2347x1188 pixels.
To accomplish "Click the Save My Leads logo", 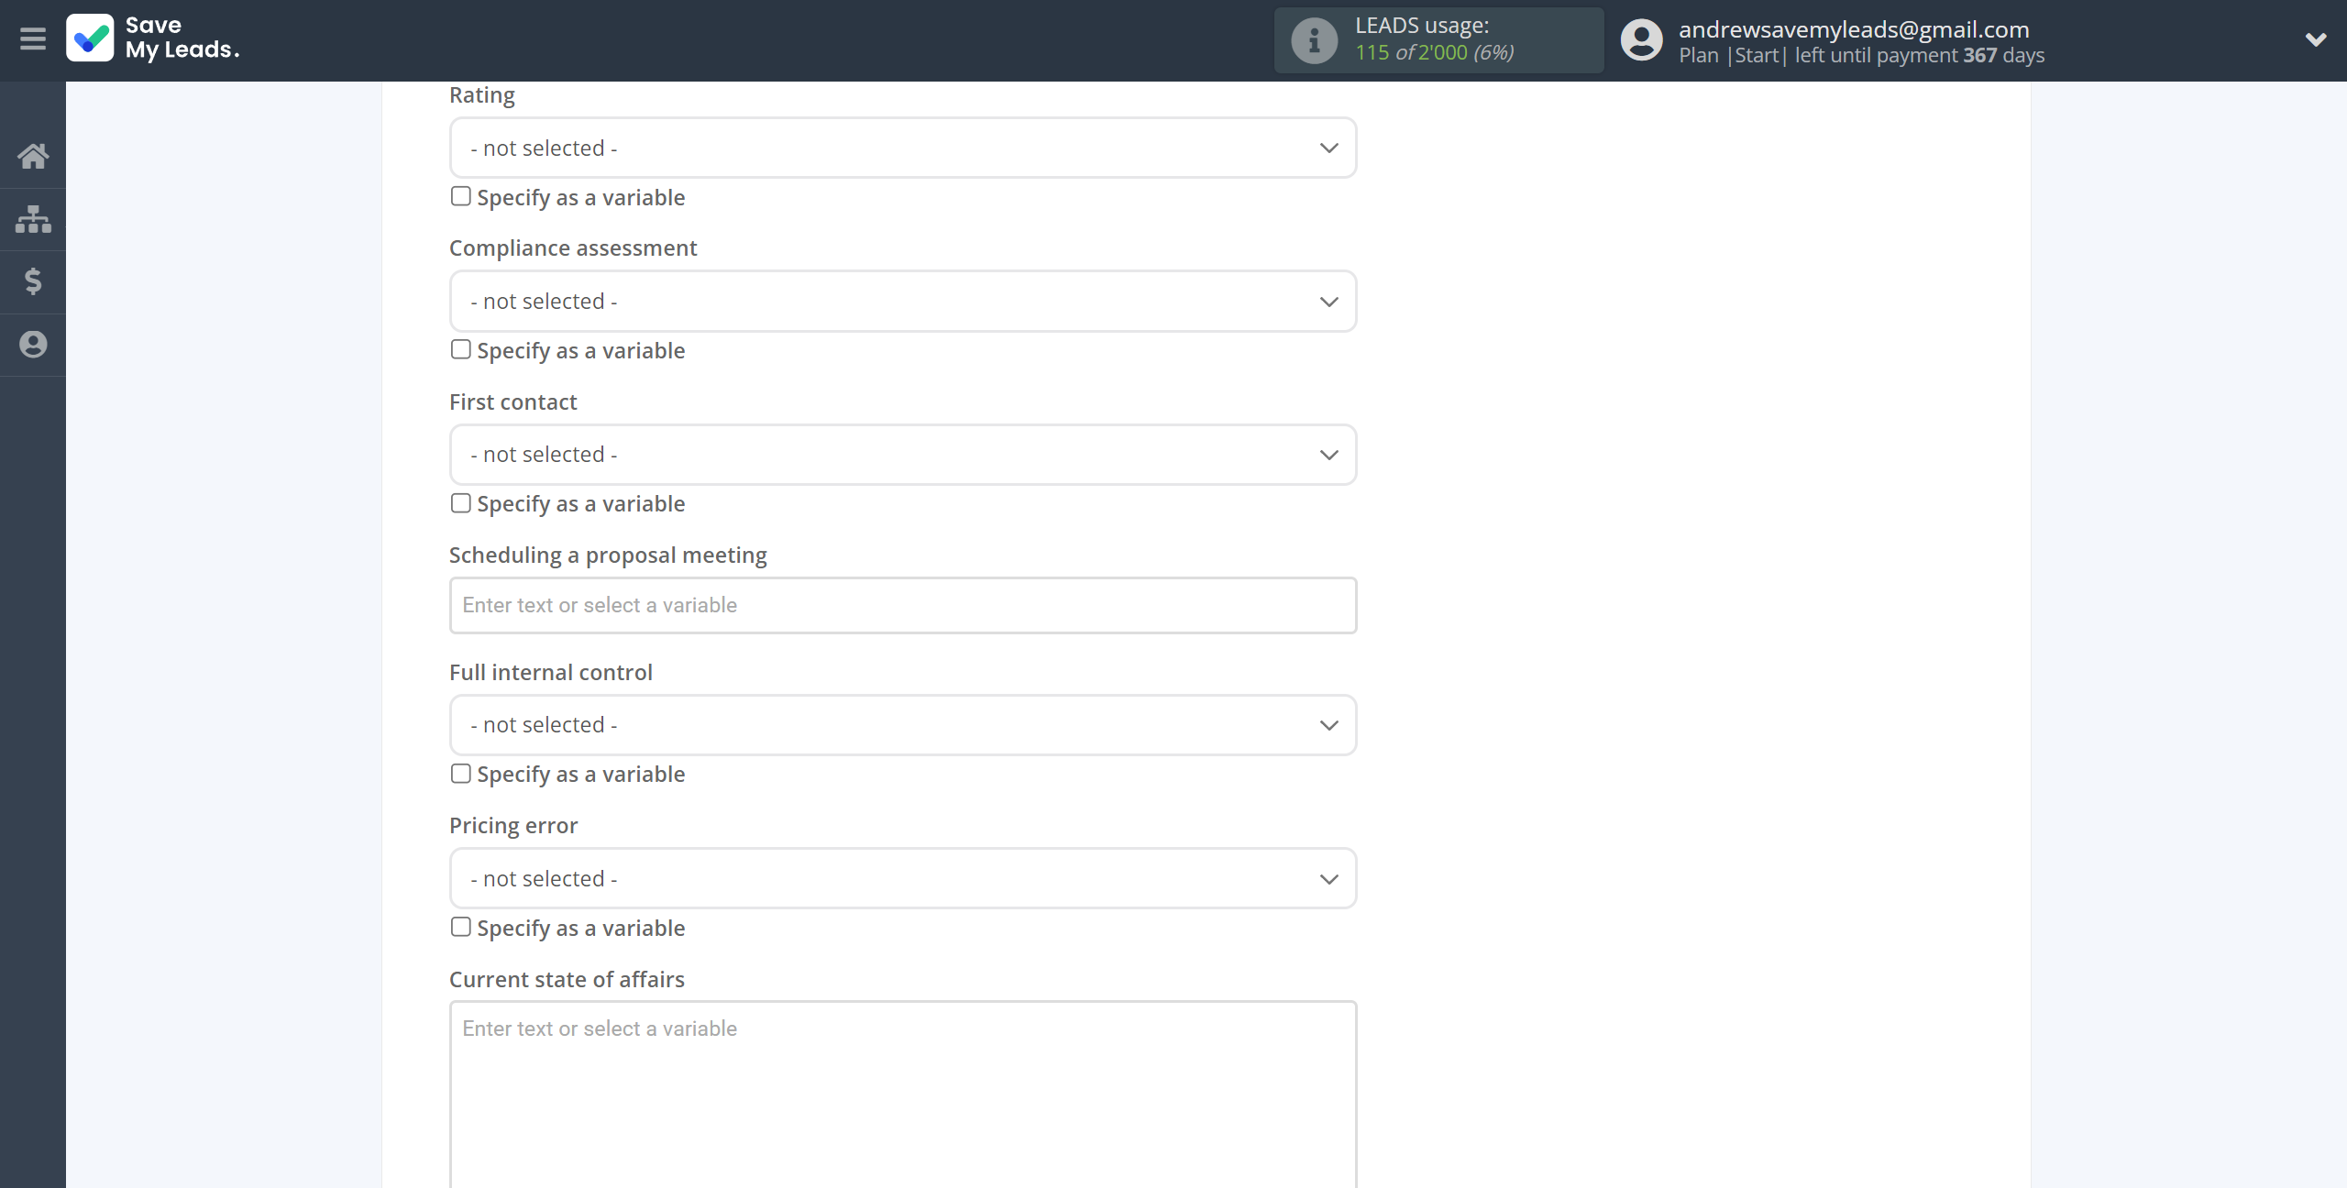I will pyautogui.click(x=153, y=38).
